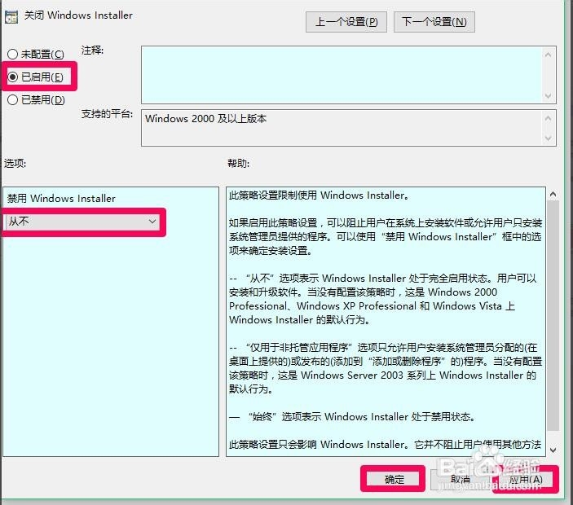Click the text Windows 2000 及以上版本
The height and width of the screenshot is (505, 573).
click(x=205, y=119)
